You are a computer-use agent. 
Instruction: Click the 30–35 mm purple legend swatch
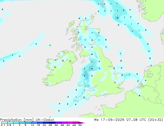pyautogui.click(x=58, y=123)
